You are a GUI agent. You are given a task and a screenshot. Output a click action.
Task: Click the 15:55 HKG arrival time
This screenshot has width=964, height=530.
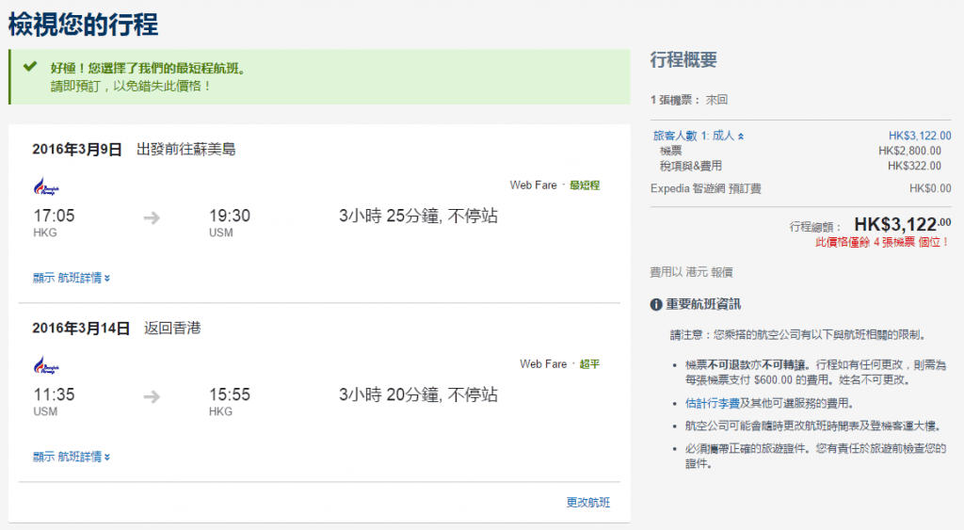click(x=230, y=395)
